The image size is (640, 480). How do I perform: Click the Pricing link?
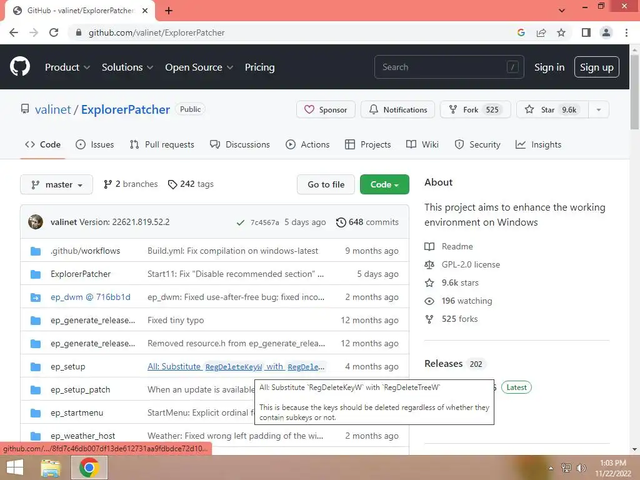pos(259,67)
